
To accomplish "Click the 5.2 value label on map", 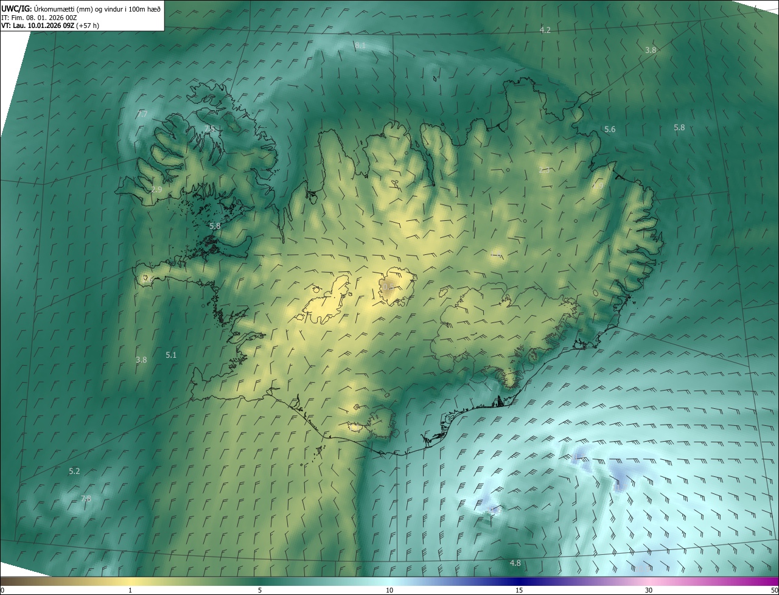I will tap(74, 471).
